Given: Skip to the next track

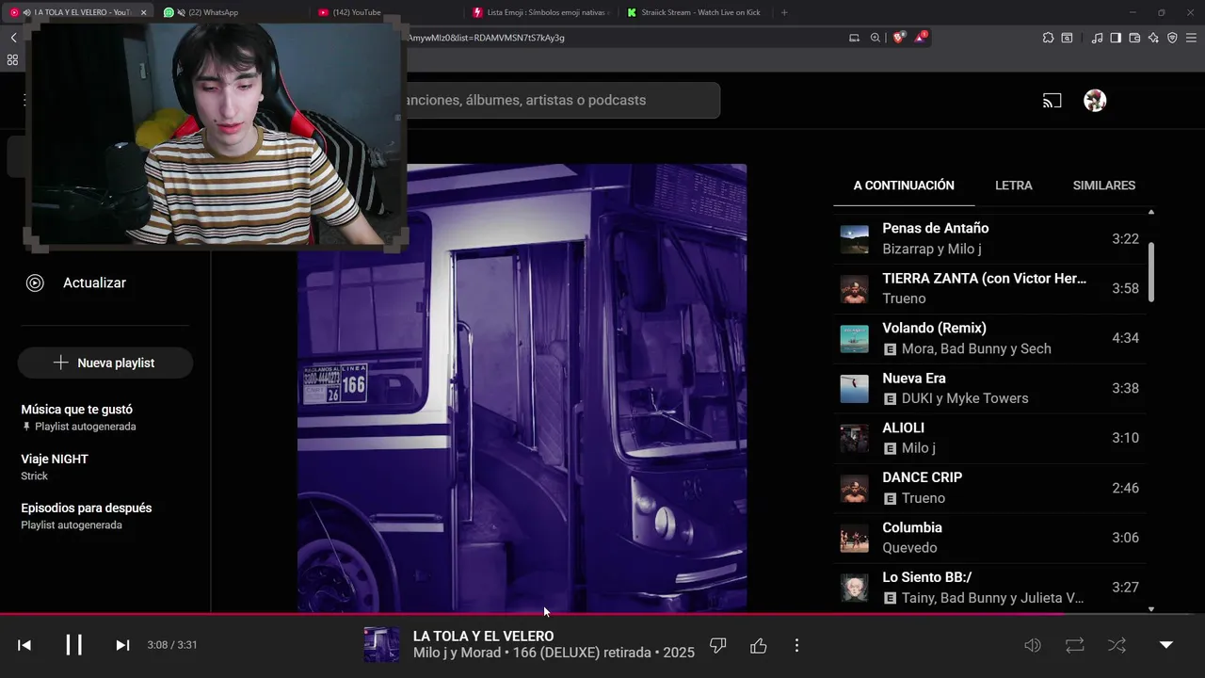Looking at the screenshot, I should pyautogui.click(x=122, y=645).
